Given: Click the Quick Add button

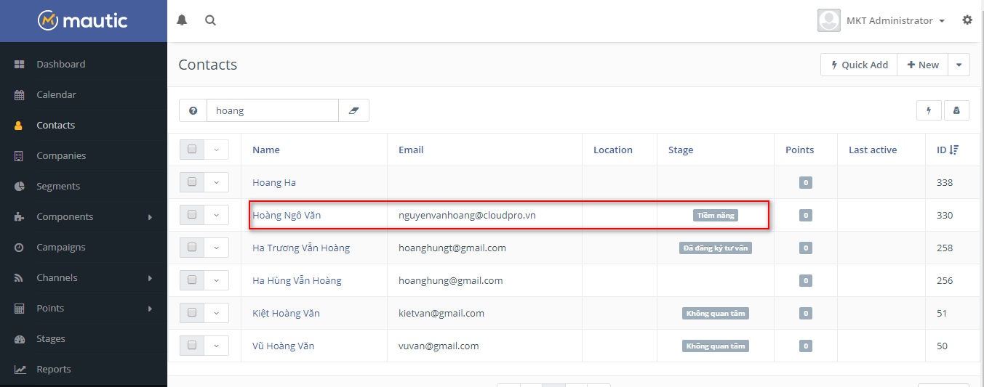Looking at the screenshot, I should [x=859, y=65].
